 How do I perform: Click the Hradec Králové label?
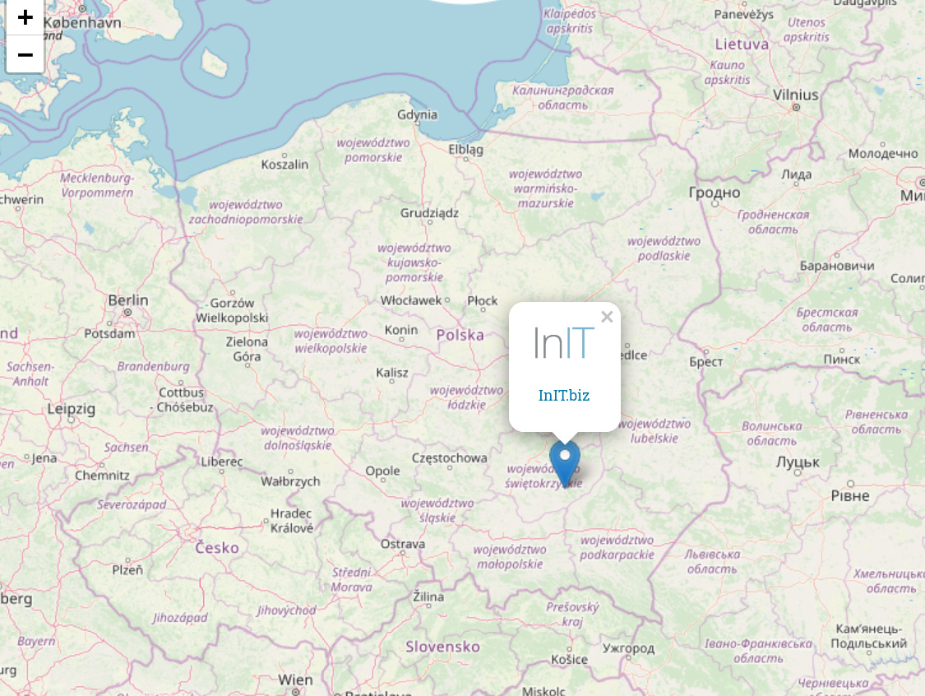(x=291, y=521)
